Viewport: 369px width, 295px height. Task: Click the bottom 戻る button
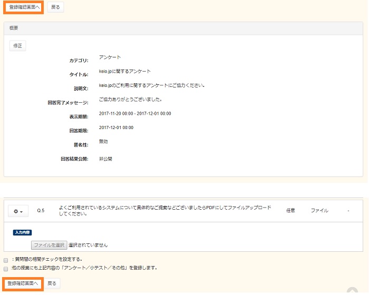pyautogui.click(x=52, y=283)
